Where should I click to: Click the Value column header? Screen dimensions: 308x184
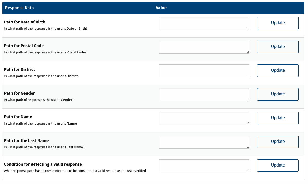tap(161, 8)
